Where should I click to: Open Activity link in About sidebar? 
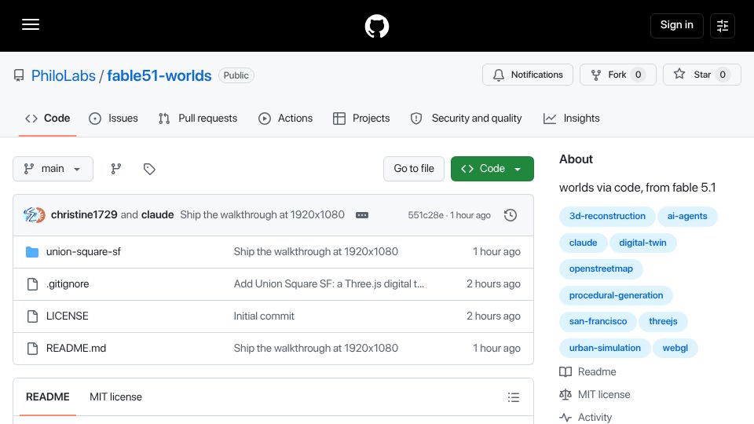click(586, 417)
